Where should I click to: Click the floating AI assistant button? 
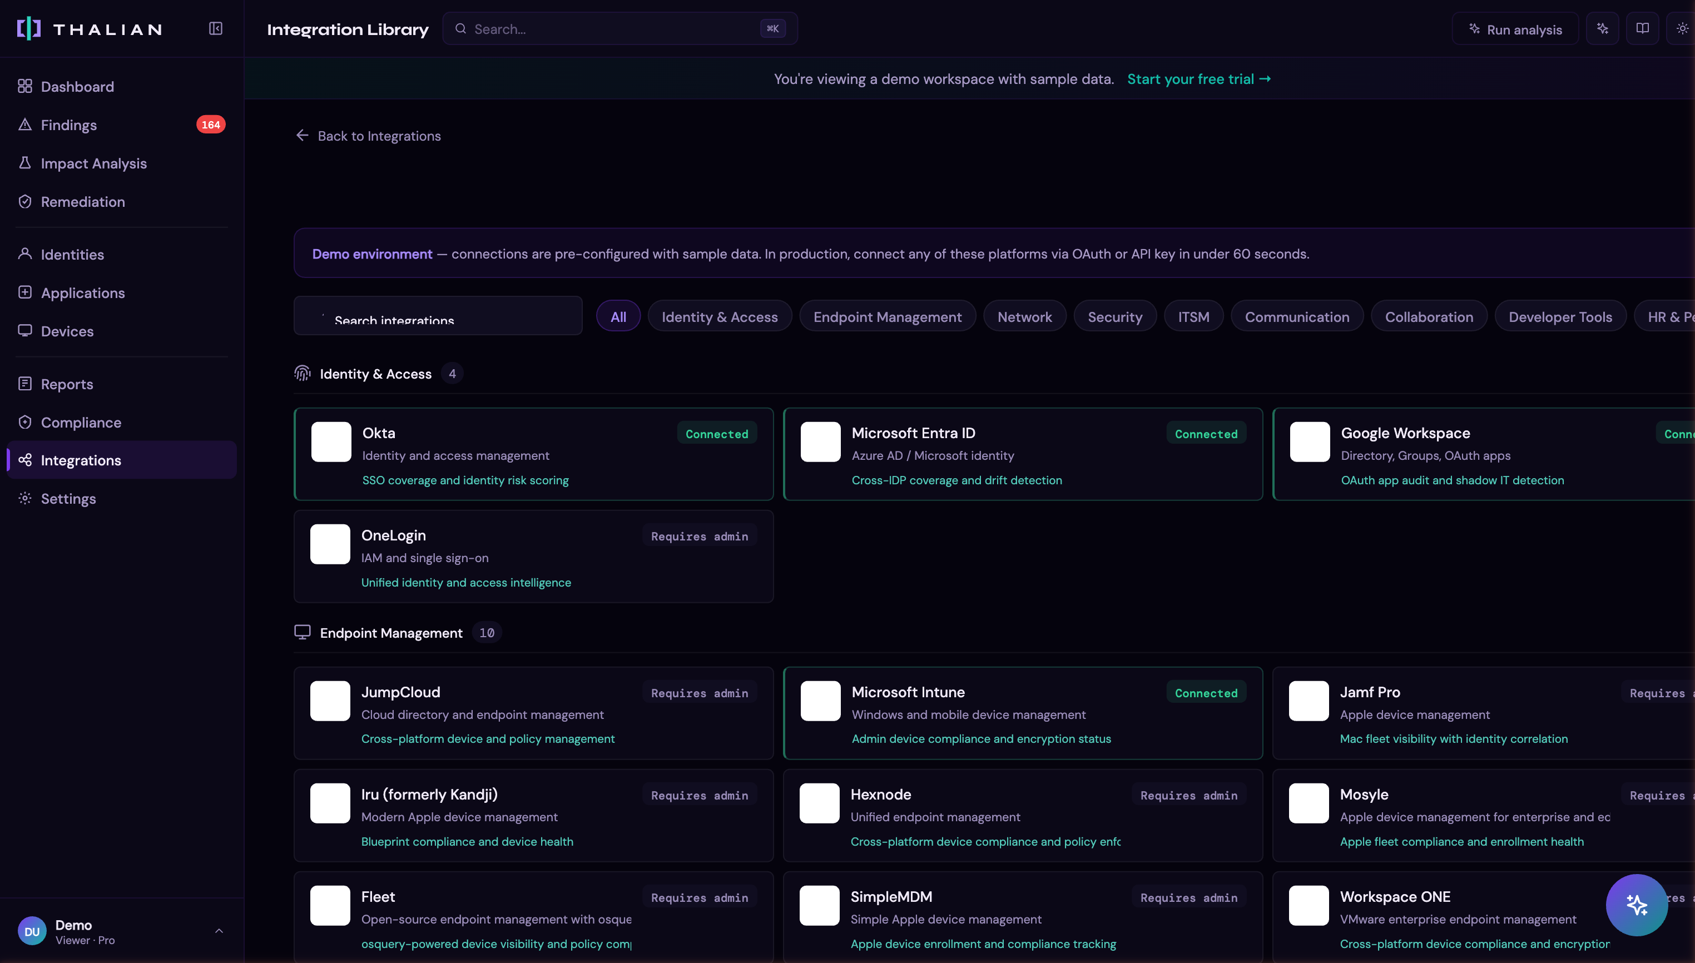[x=1636, y=904]
